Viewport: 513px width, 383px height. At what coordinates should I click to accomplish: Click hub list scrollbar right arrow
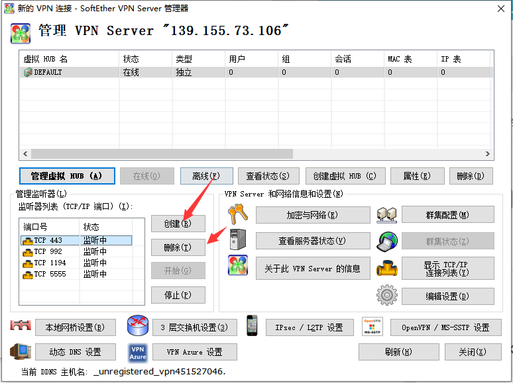[x=487, y=153]
